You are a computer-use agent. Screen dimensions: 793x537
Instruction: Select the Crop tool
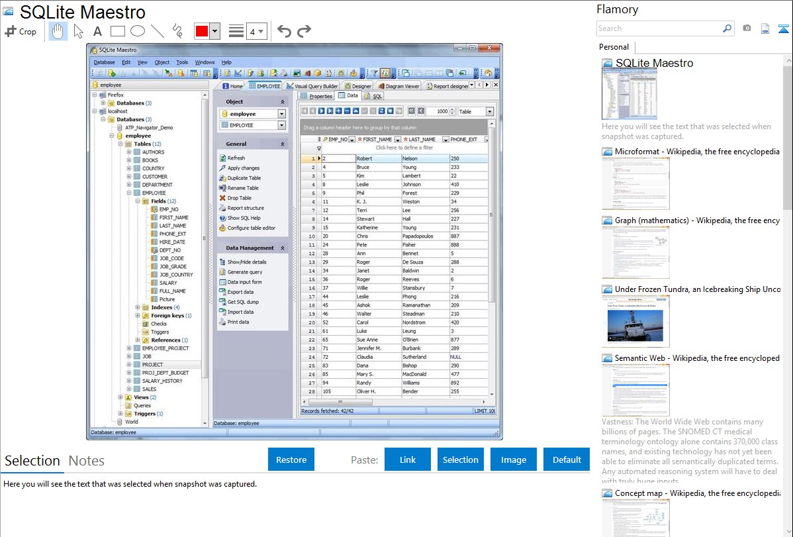(x=21, y=31)
